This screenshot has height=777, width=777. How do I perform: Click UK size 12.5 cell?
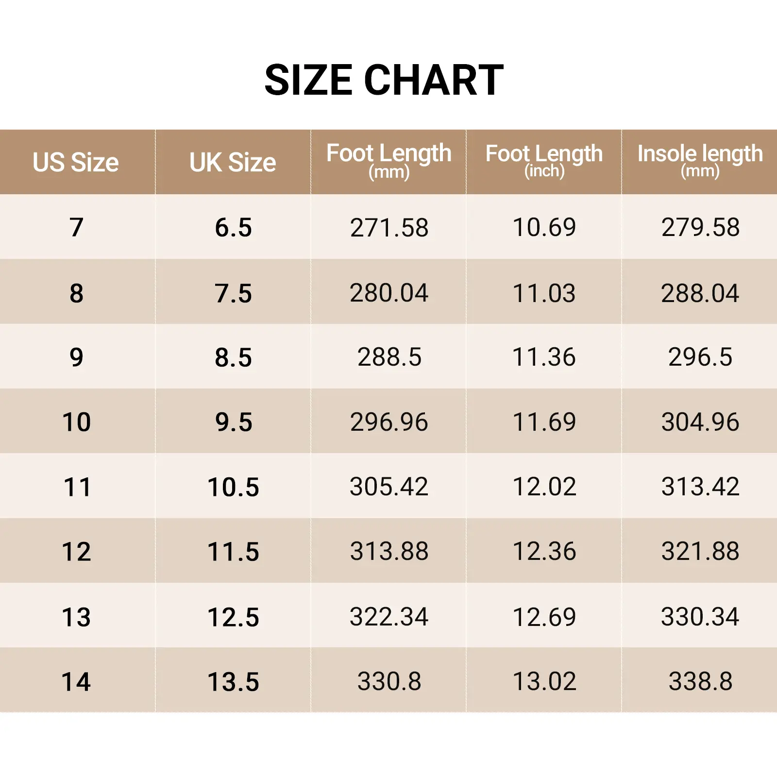tap(233, 617)
